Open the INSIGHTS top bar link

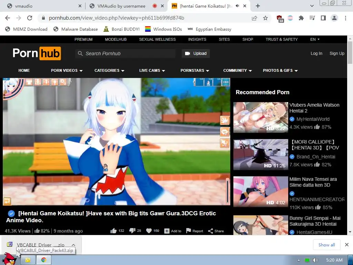[197, 39]
